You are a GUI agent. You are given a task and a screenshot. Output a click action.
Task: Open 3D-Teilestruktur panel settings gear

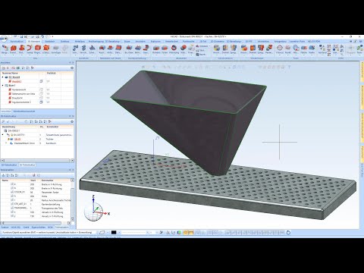coord(72,121)
